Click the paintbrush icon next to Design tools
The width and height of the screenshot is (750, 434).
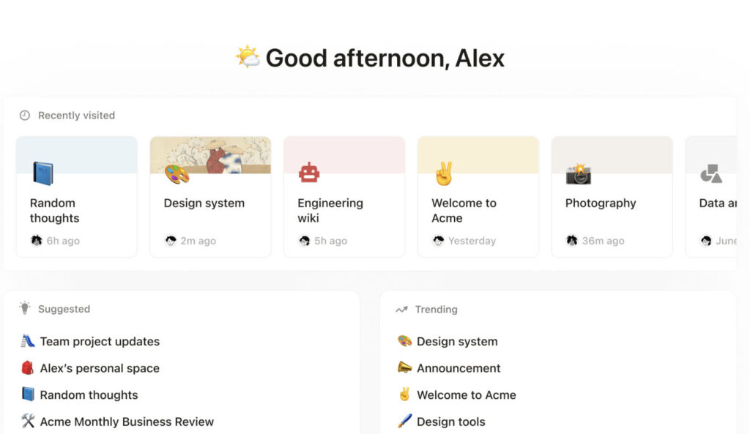point(403,422)
